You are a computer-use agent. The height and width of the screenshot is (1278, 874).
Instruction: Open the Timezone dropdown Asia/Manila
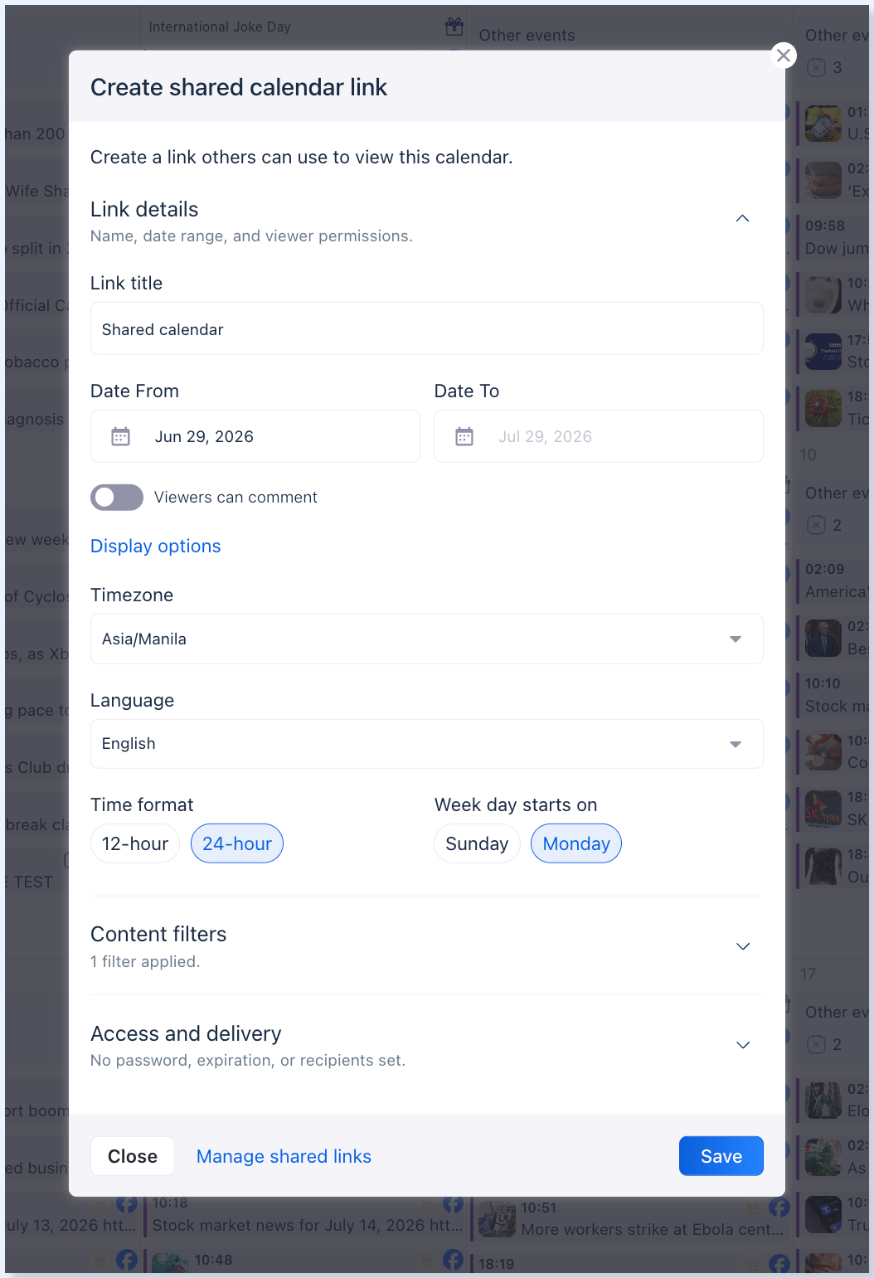click(x=426, y=639)
